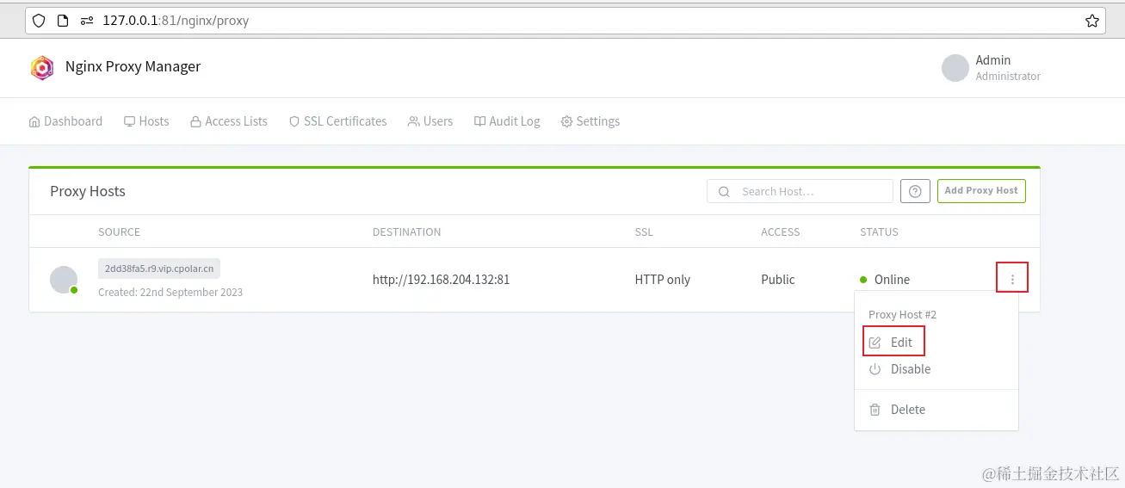This screenshot has height=488, width=1125.
Task: Expand the Hosts menu
Action: pyautogui.click(x=146, y=121)
